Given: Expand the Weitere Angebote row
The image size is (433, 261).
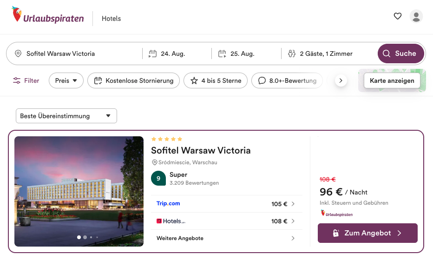Looking at the screenshot, I should 227,238.
